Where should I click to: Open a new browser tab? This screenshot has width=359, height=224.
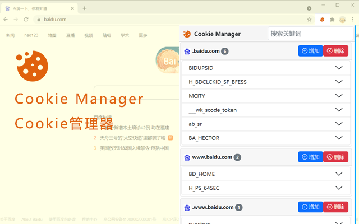pyautogui.click(x=85, y=8)
